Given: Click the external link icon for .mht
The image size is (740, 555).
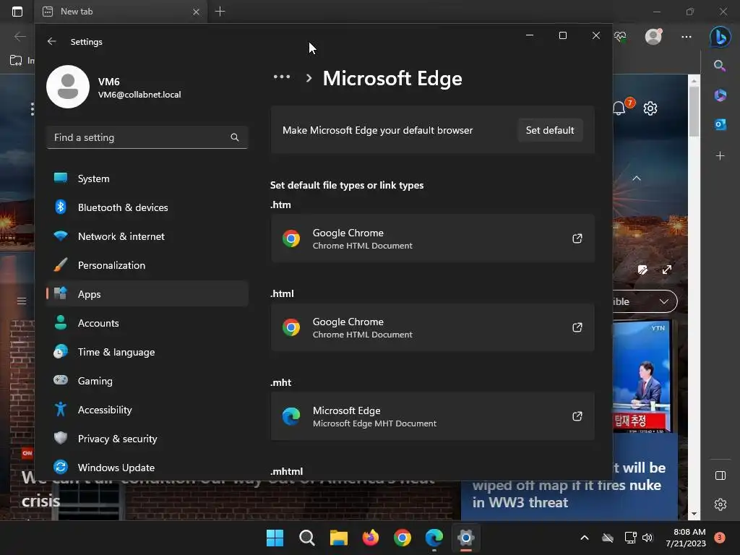Looking at the screenshot, I should tap(577, 416).
